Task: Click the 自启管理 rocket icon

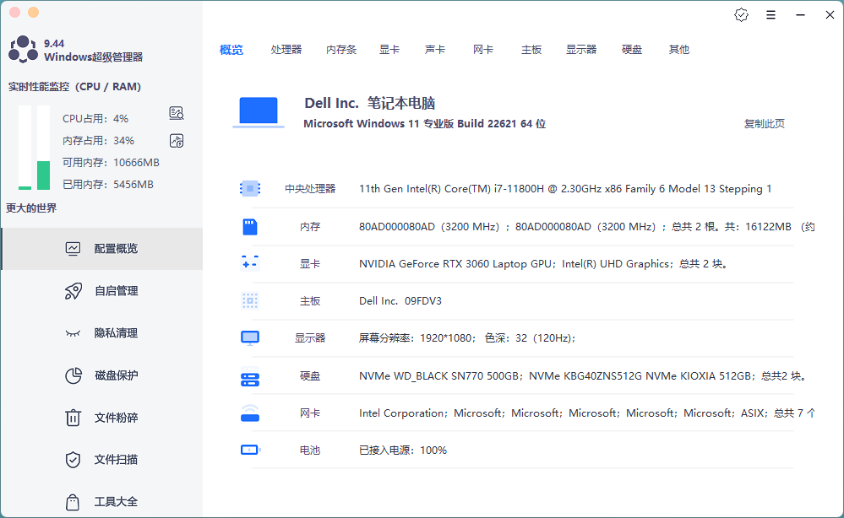Action: pos(74,291)
